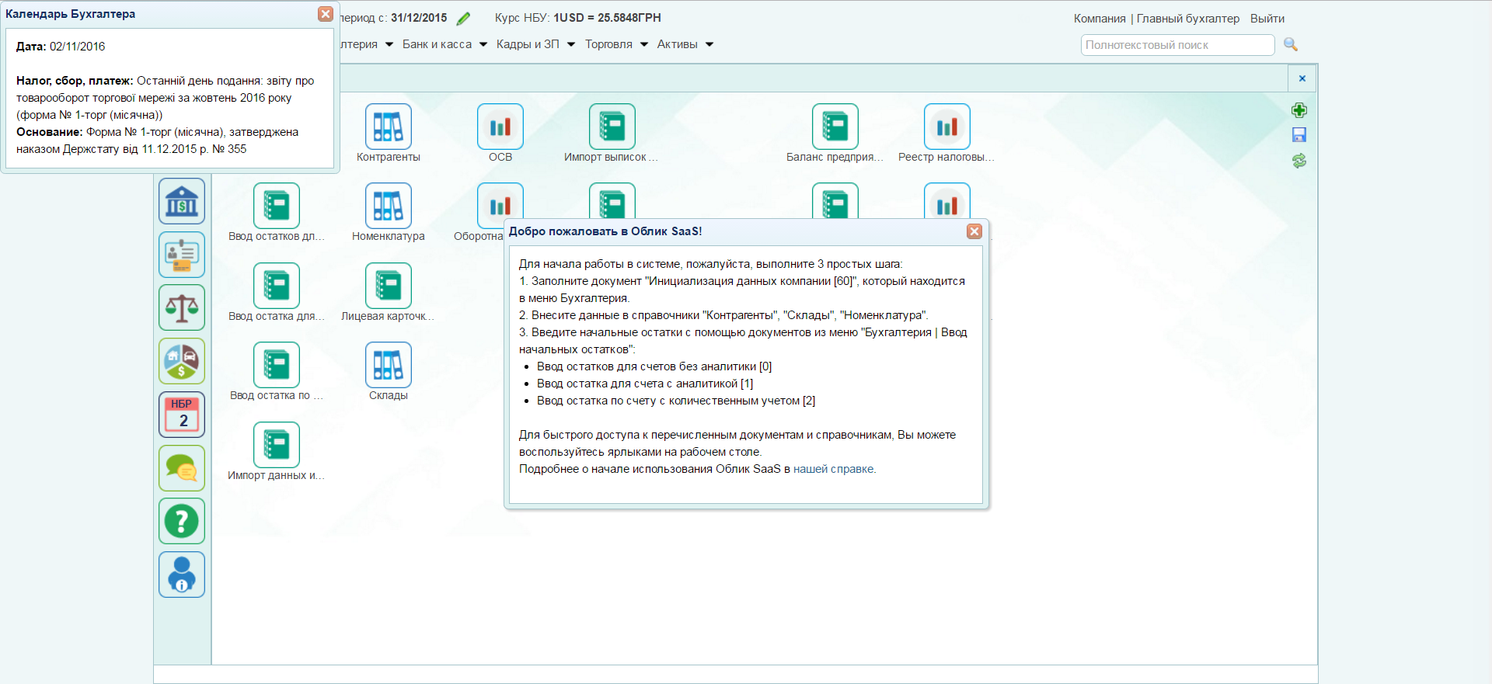Close the Календарь Бухгалтера popup
Image resolution: width=1492 pixels, height=684 pixels.
click(326, 14)
